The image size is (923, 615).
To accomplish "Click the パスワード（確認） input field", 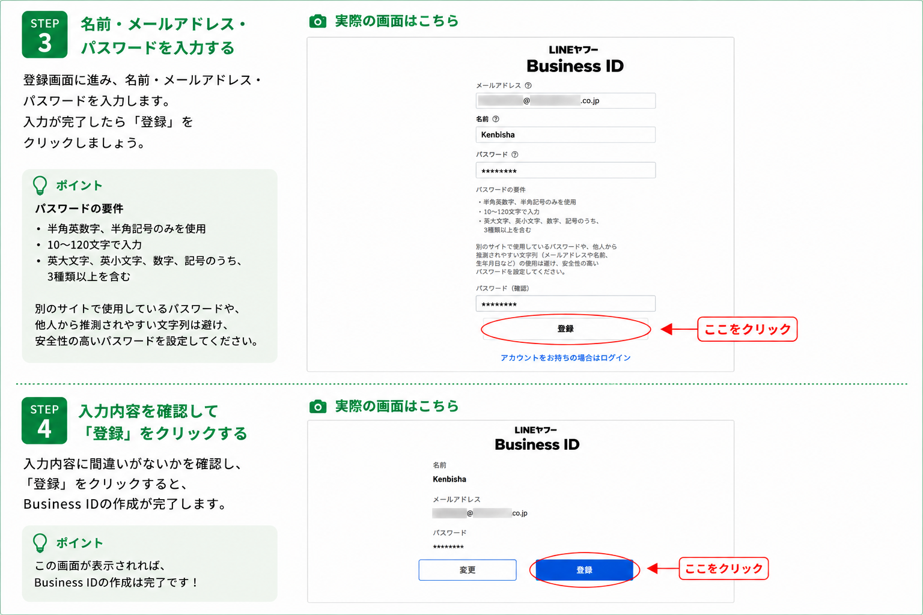I will 565,304.
